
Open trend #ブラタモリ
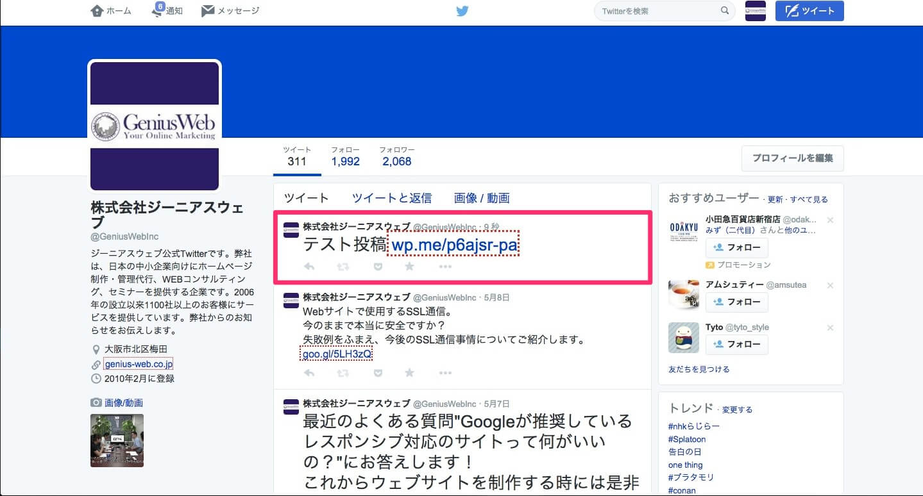(x=691, y=477)
